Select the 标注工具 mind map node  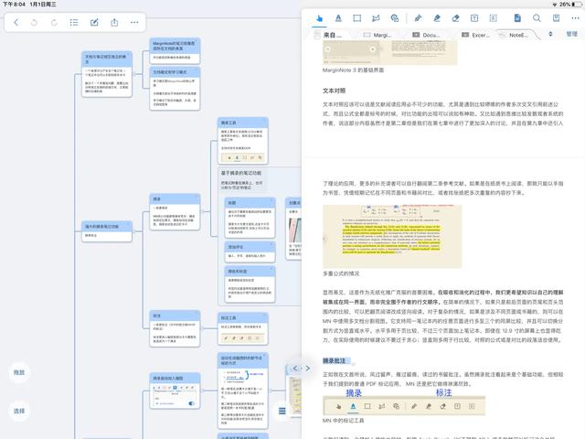coord(243,328)
